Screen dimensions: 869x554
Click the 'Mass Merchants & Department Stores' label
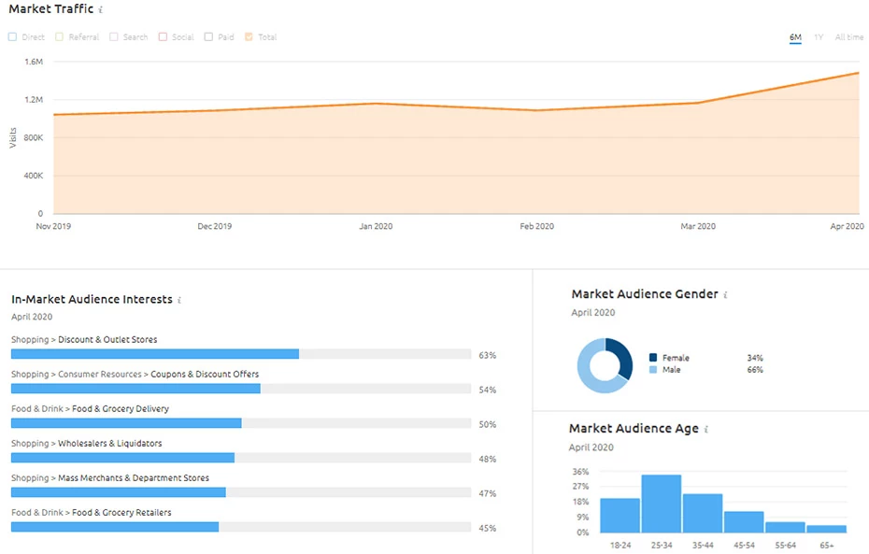[134, 478]
